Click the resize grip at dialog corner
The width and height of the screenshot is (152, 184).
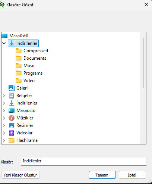[x=150, y=182]
